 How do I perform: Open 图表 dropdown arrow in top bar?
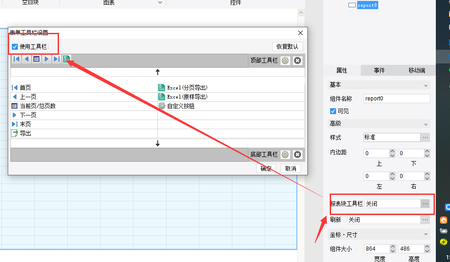coord(160,3)
